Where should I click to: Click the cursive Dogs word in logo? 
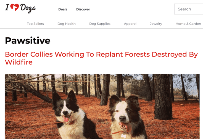(28, 8)
